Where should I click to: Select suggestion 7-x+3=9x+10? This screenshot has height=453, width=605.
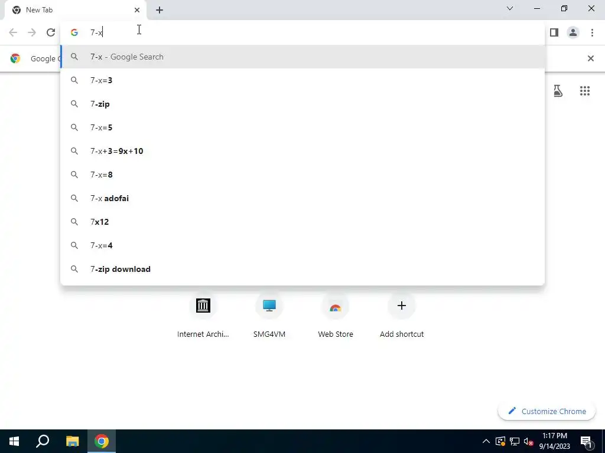tap(302, 151)
